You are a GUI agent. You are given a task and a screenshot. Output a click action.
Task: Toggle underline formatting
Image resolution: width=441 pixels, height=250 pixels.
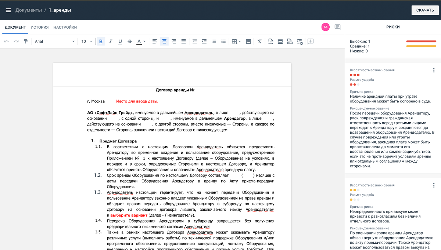(x=120, y=41)
